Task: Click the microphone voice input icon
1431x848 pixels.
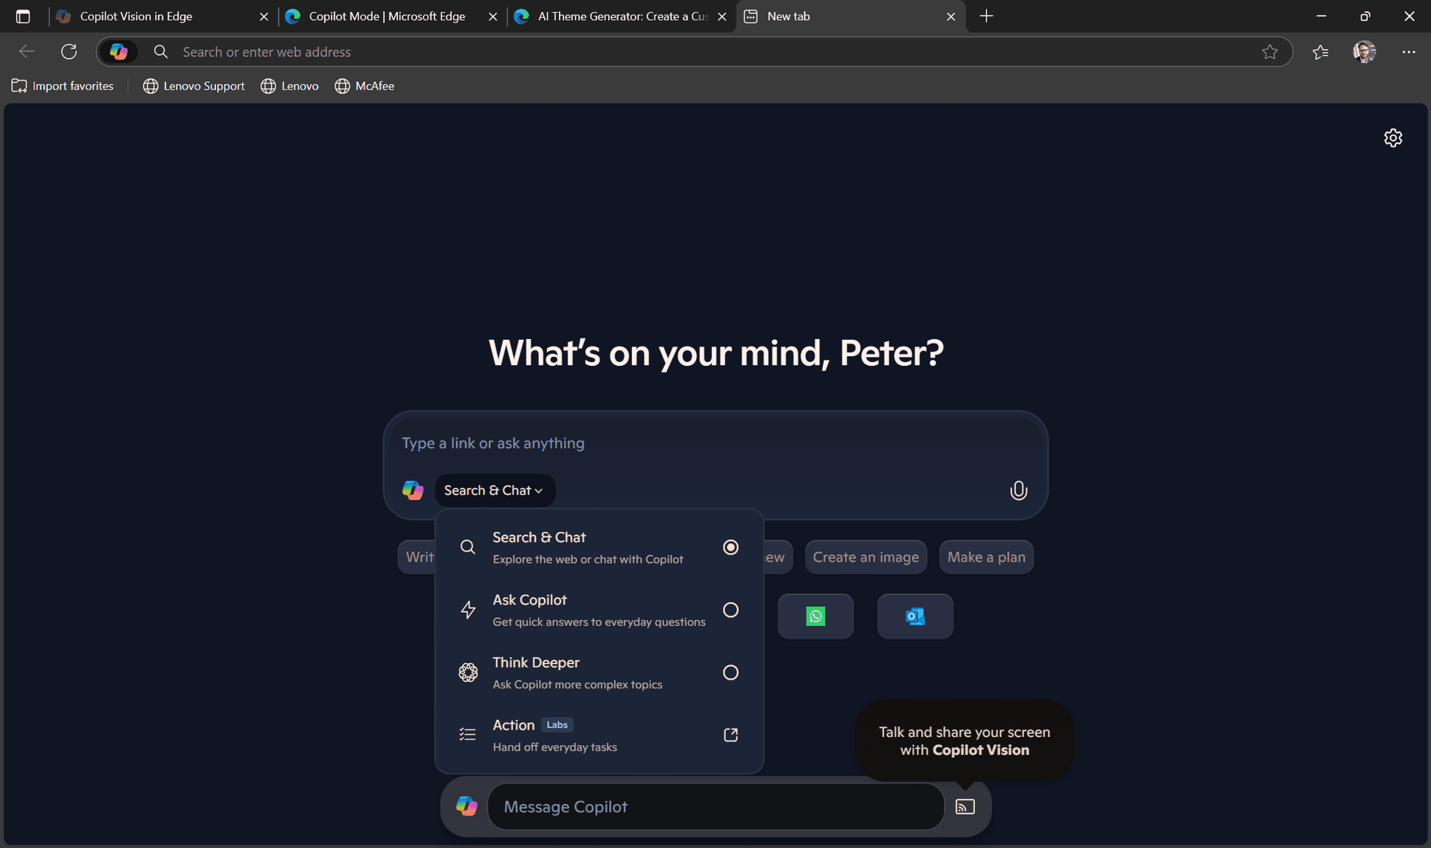Action: [x=1018, y=490]
